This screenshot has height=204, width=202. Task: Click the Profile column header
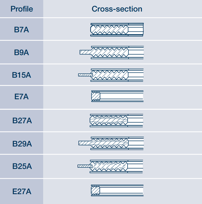click(22, 9)
